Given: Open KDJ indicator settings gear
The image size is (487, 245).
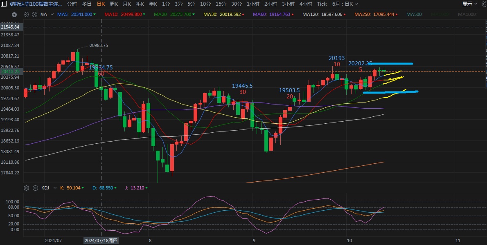Looking at the screenshot, I should point(27,188).
